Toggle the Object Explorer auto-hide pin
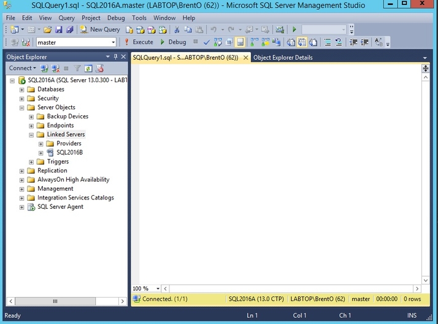 115,57
